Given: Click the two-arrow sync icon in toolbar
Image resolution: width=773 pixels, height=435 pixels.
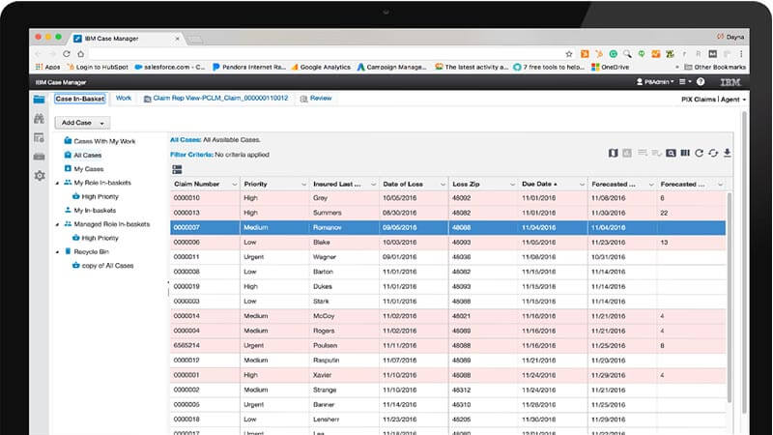Looking at the screenshot, I should click(x=713, y=153).
